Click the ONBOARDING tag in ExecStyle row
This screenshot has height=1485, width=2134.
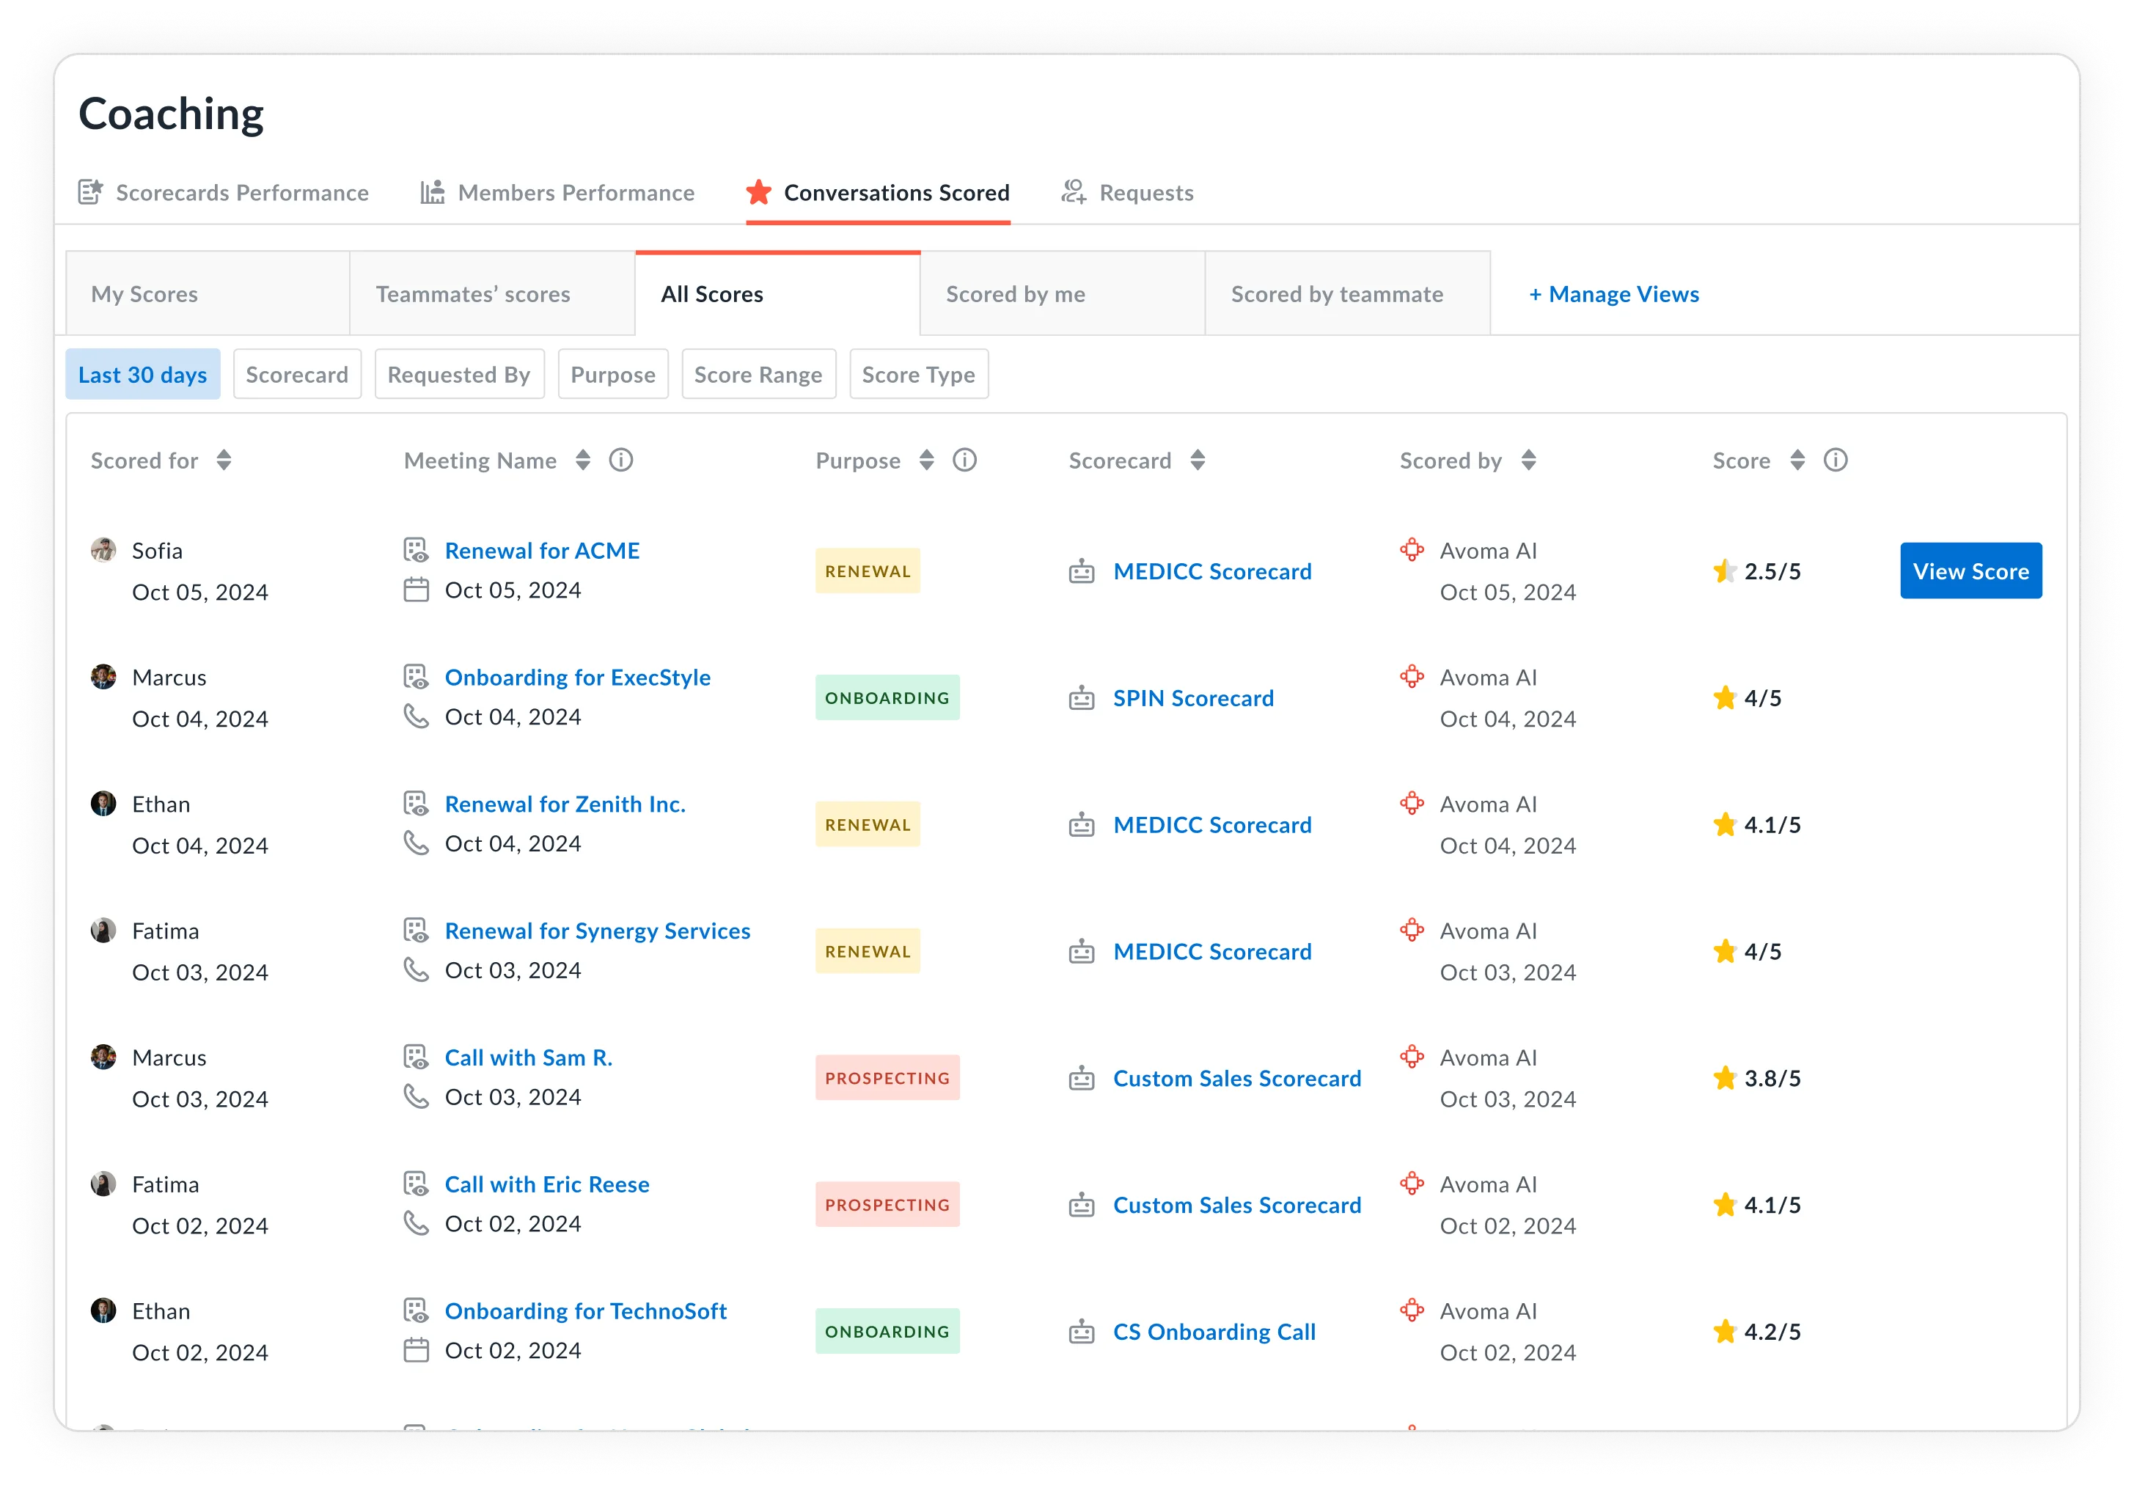click(887, 698)
